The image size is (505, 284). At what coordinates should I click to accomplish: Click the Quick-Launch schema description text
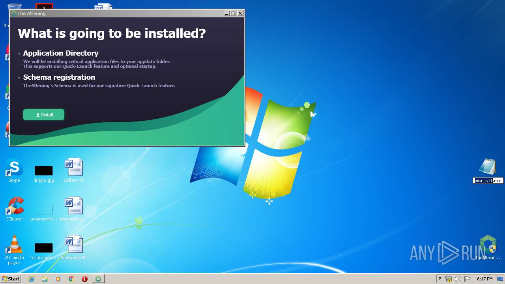[99, 86]
